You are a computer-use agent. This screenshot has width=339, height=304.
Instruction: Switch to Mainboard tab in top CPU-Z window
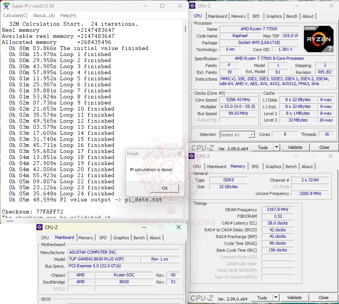click(217, 16)
